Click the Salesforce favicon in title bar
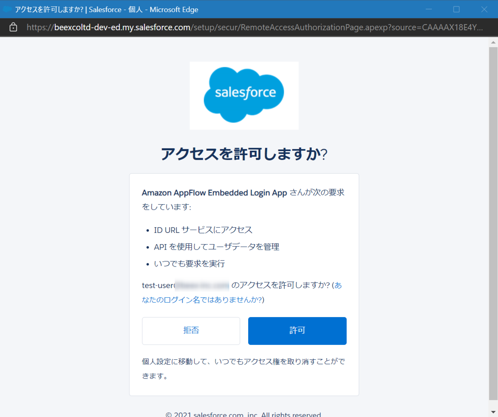 click(7, 9)
